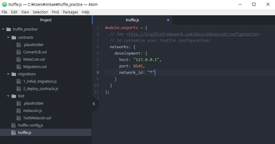Image resolution: width=275 pixels, height=144 pixels.
Task: Open the Help menu
Action: [x=85, y=12]
